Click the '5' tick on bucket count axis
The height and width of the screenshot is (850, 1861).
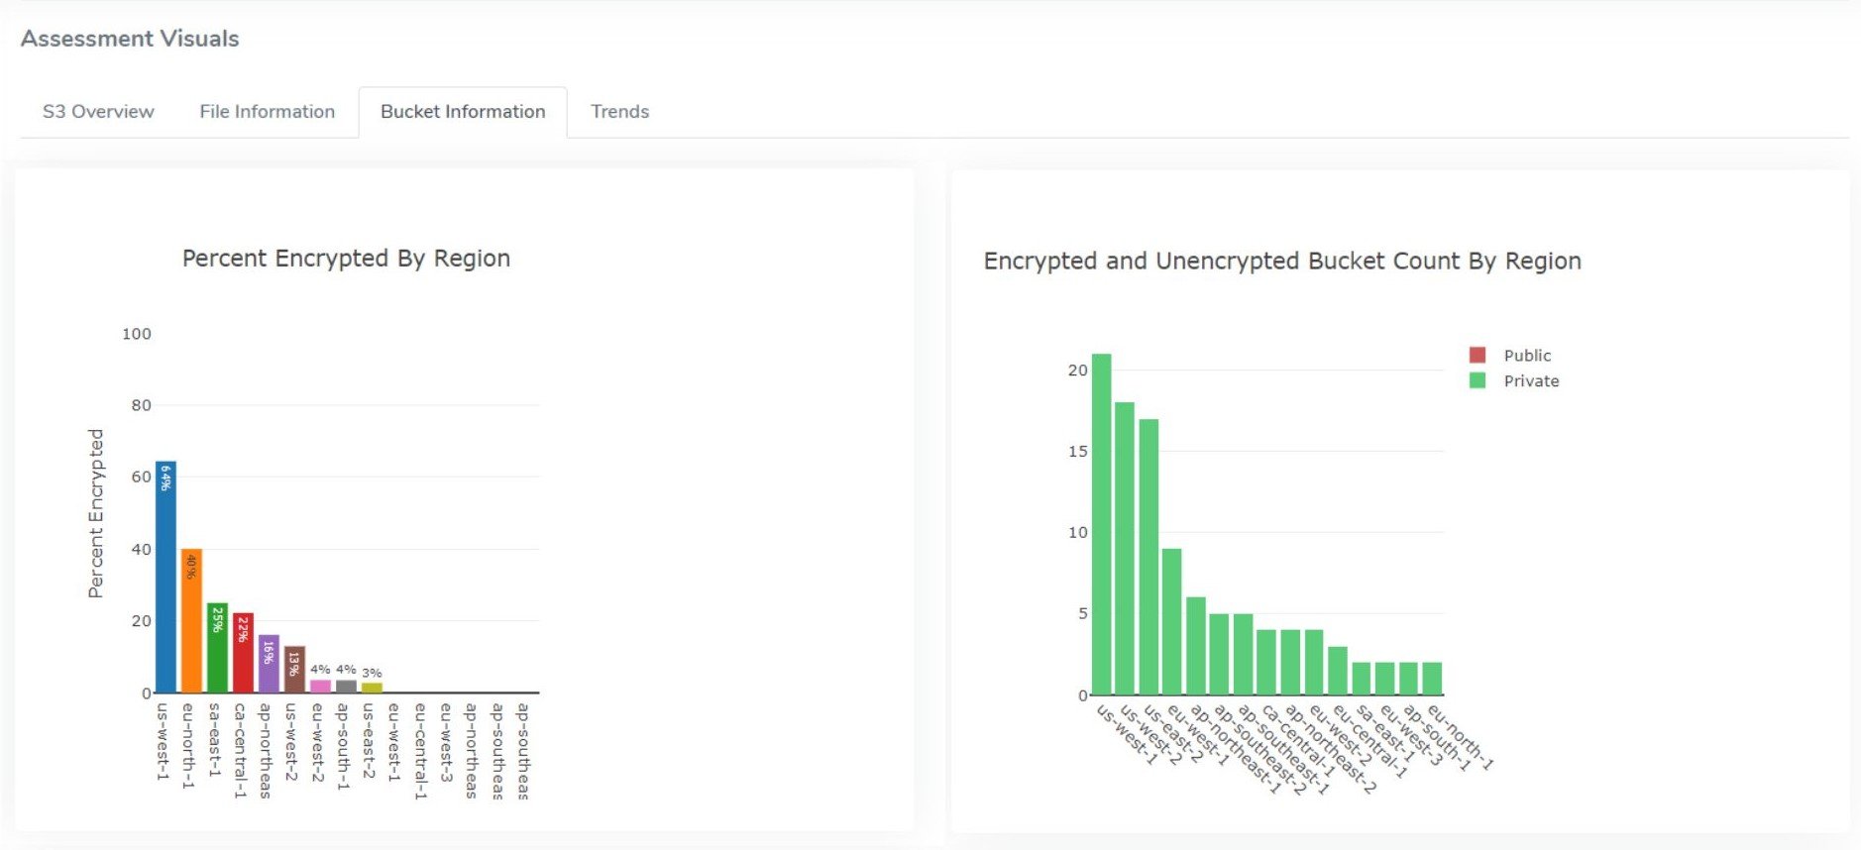click(x=1083, y=614)
